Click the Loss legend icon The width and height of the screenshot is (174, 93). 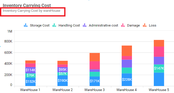tap(145, 25)
